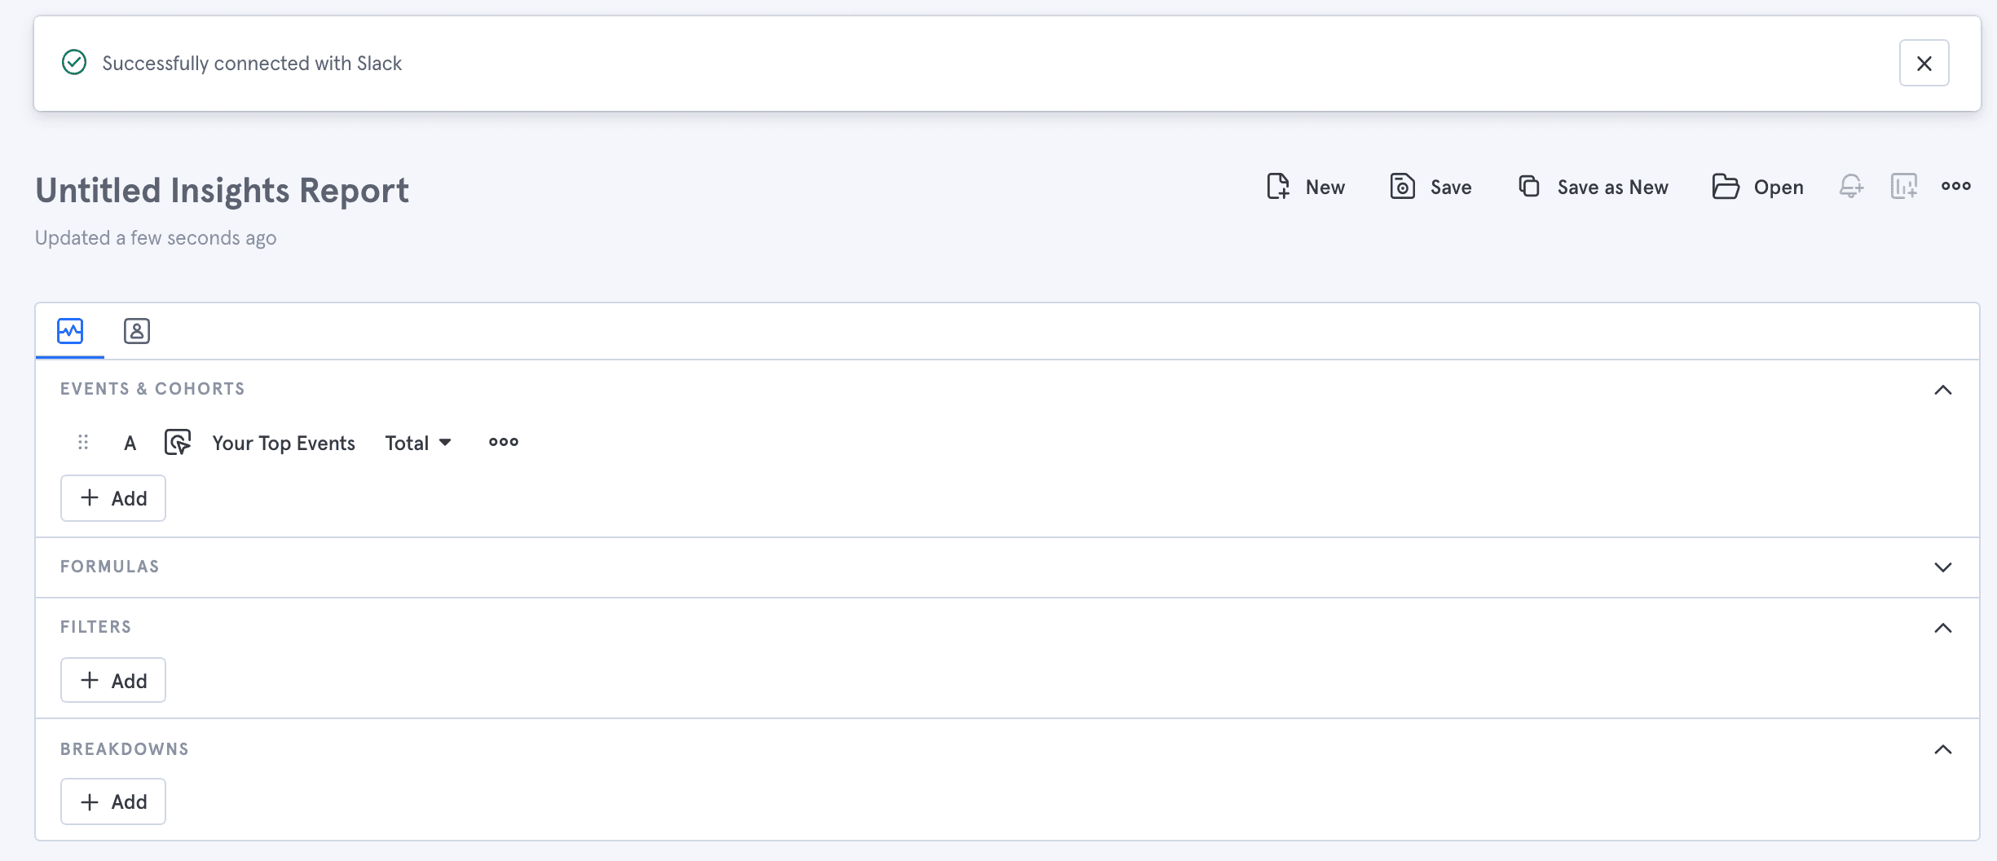Select the Events analysis tab icon
Screen dimensions: 1997x861
[69, 331]
